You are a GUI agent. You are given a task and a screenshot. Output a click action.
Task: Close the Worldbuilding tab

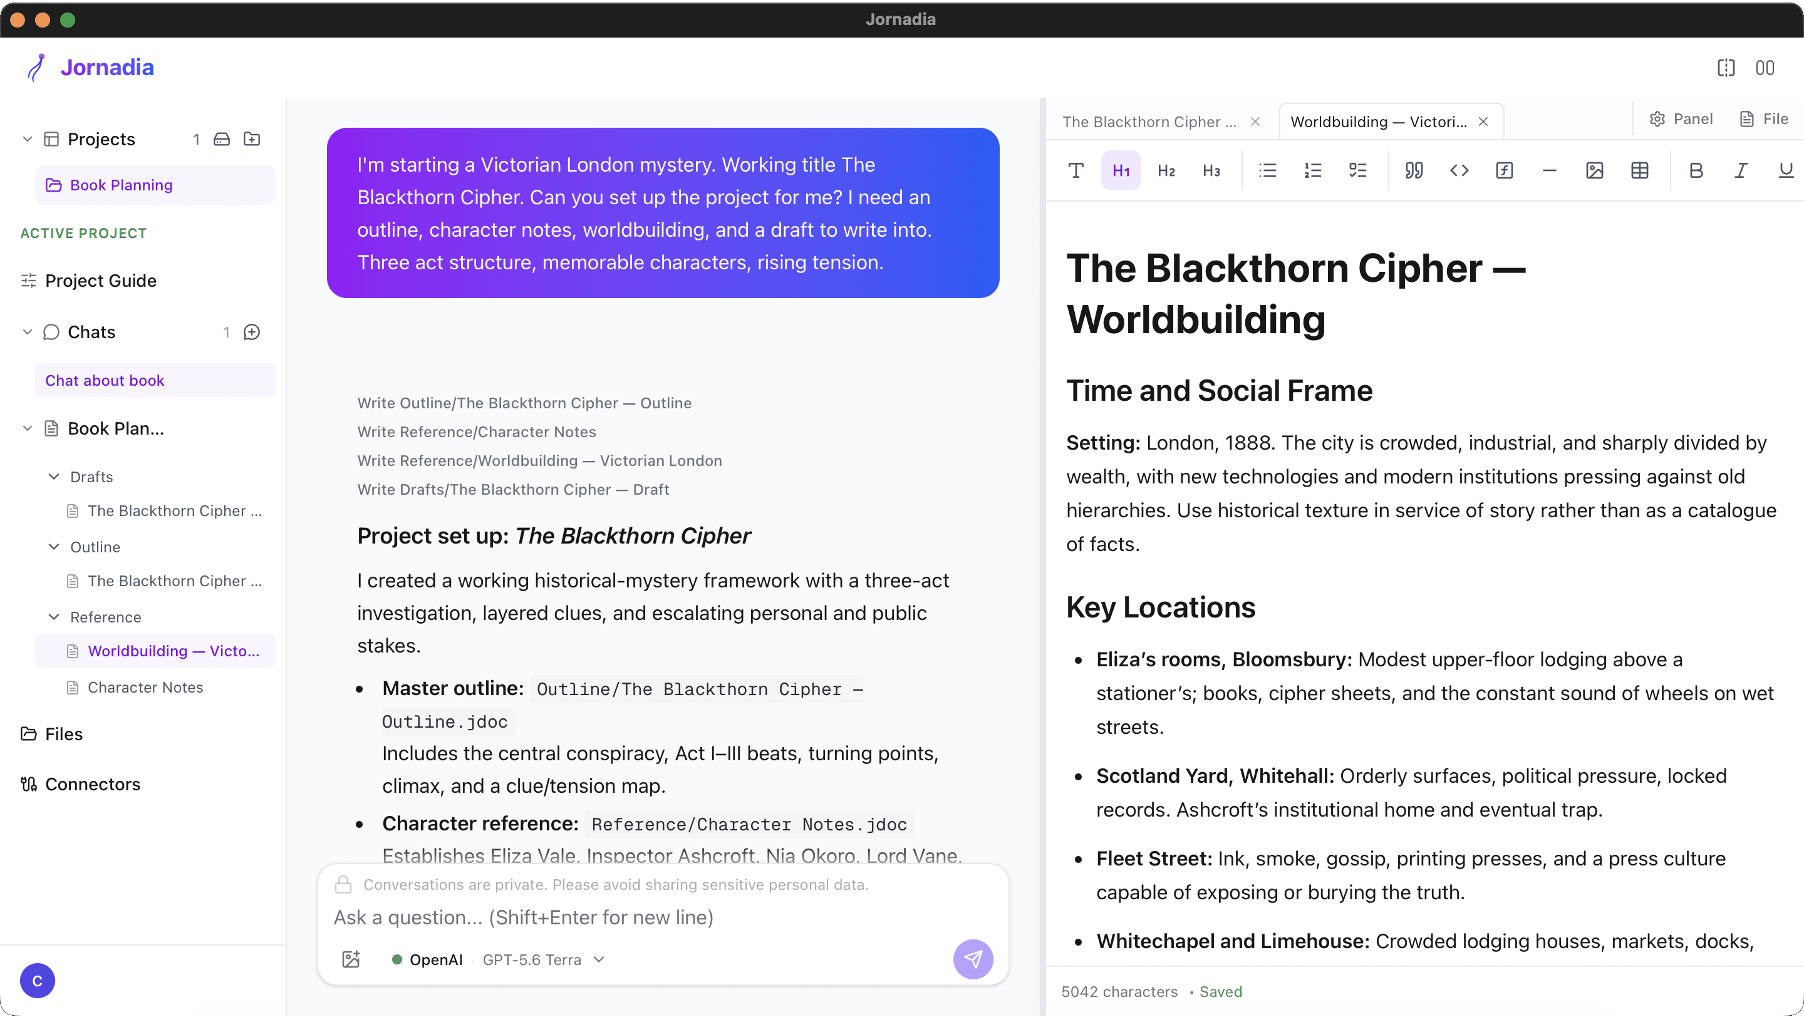[x=1483, y=121]
